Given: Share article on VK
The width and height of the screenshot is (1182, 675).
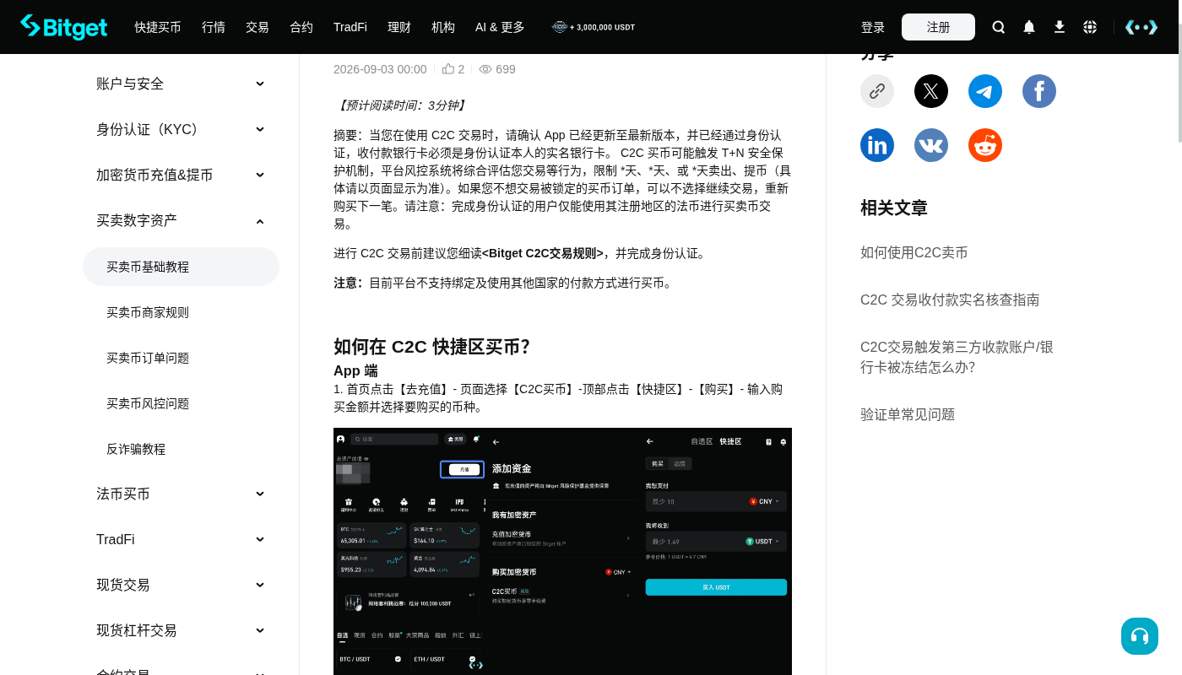Looking at the screenshot, I should click(931, 145).
